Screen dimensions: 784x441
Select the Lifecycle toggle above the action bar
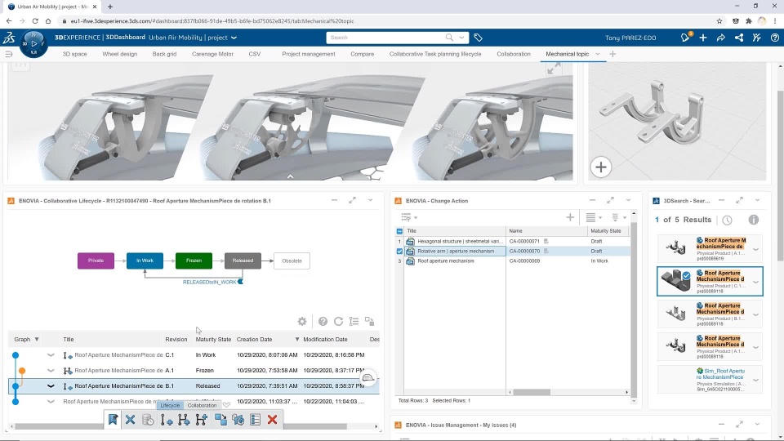click(170, 406)
